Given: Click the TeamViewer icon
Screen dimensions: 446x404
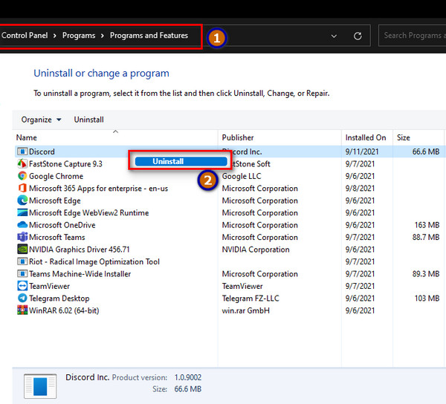Looking at the screenshot, I should click(x=22, y=286).
